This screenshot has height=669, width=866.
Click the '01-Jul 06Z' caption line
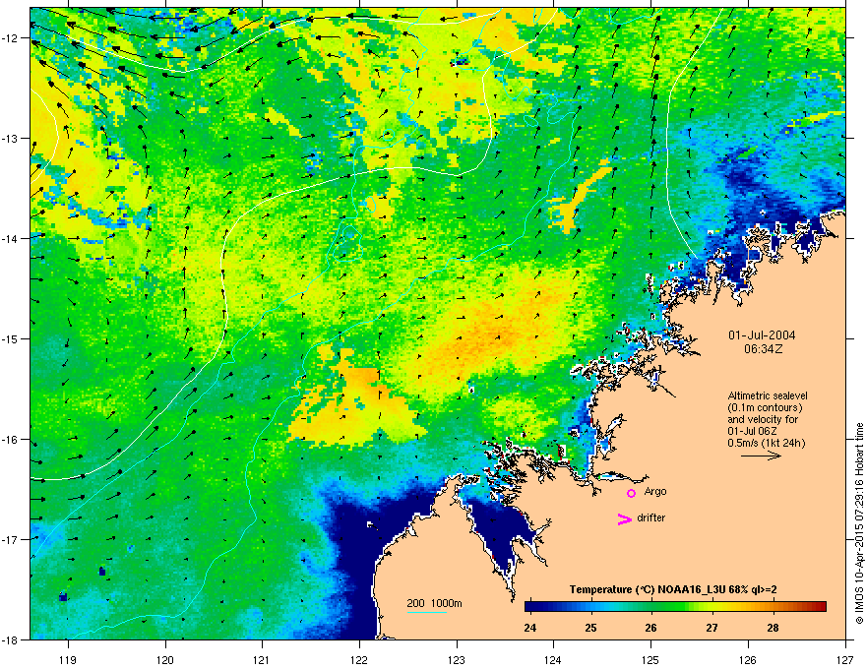752,431
